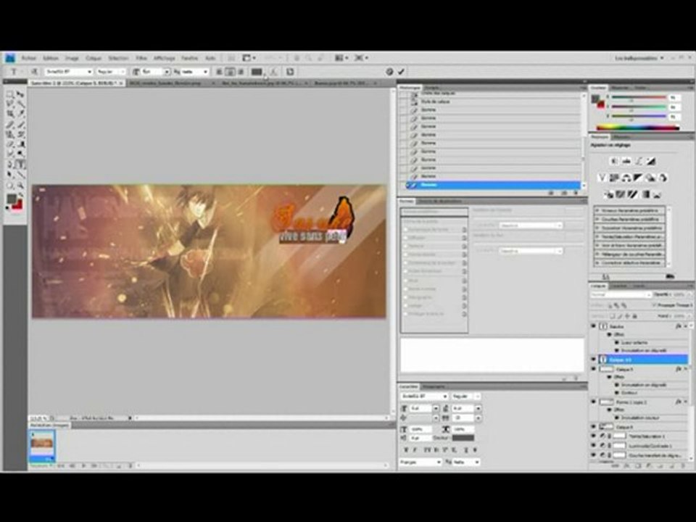Select the Eyedropper tool

click(x=20, y=114)
